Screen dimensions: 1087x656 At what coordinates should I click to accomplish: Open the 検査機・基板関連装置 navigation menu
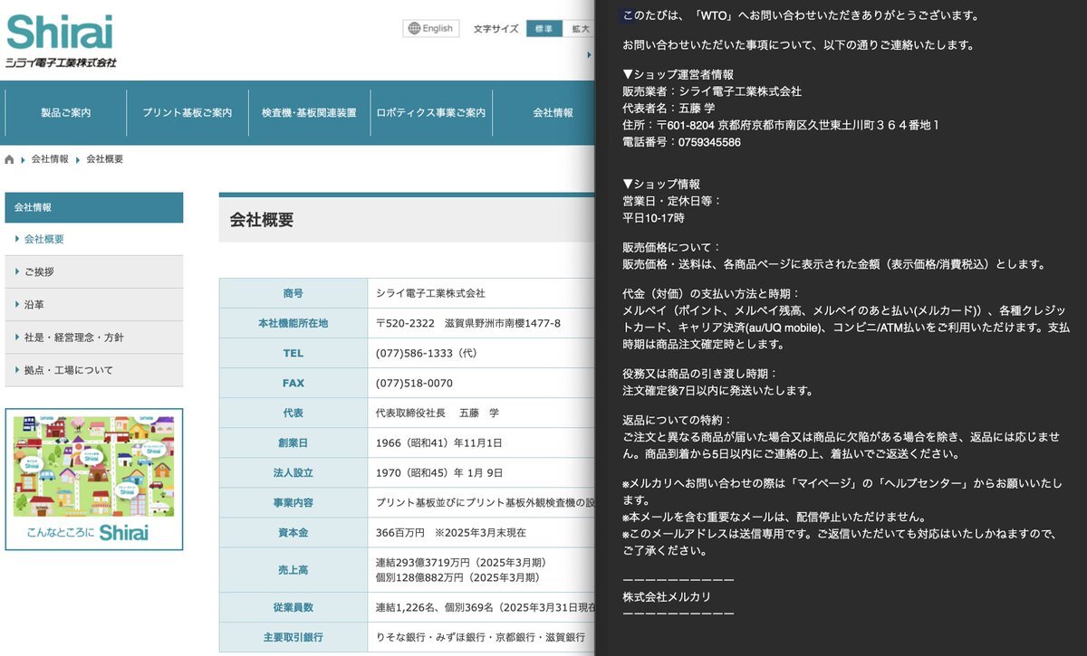(309, 113)
